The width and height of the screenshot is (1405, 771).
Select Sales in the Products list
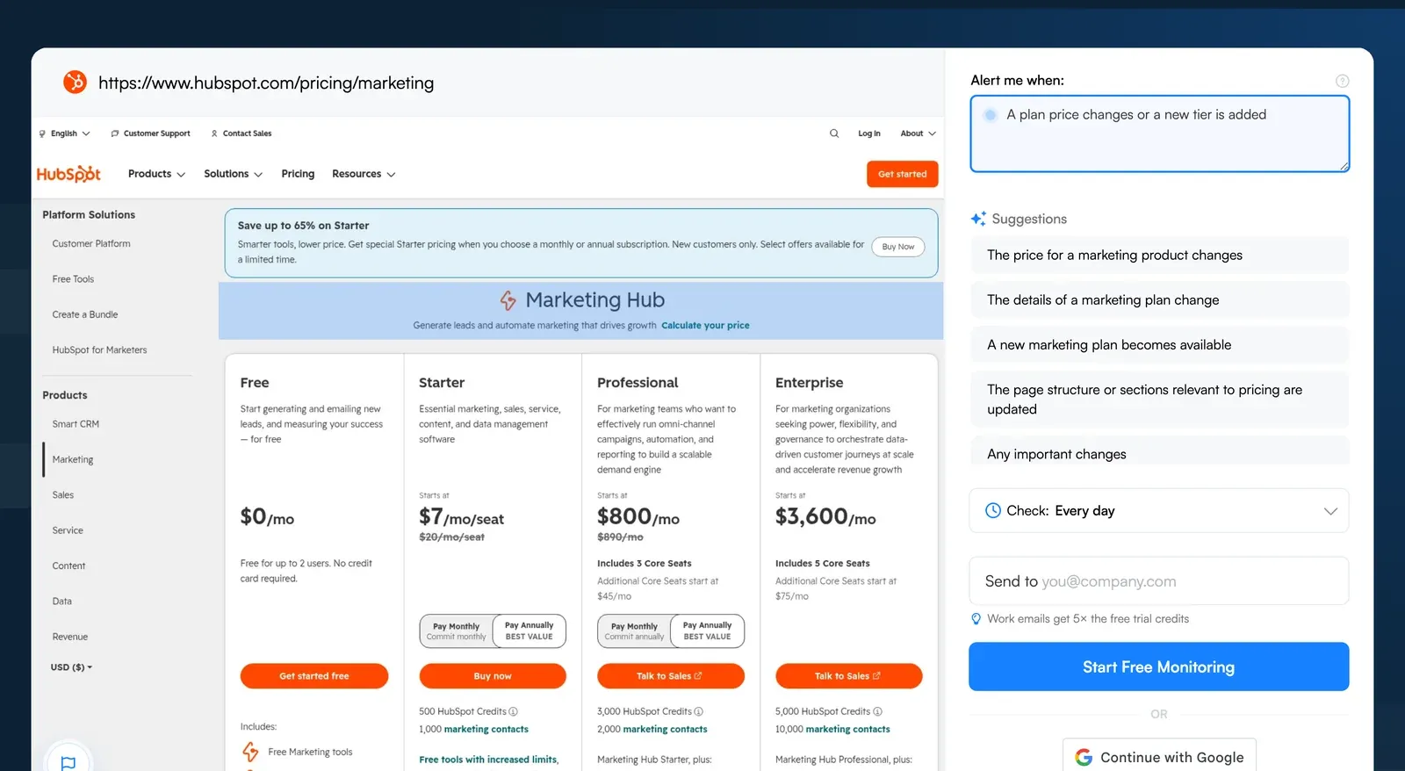pos(63,495)
